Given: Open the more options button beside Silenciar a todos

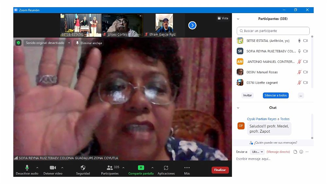Looking at the screenshot, I should point(301,95).
